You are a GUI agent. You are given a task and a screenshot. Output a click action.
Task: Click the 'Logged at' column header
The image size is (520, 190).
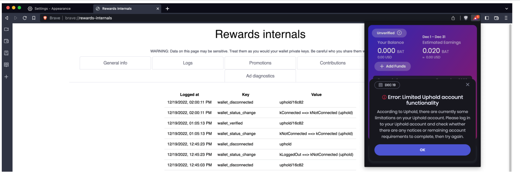click(189, 95)
